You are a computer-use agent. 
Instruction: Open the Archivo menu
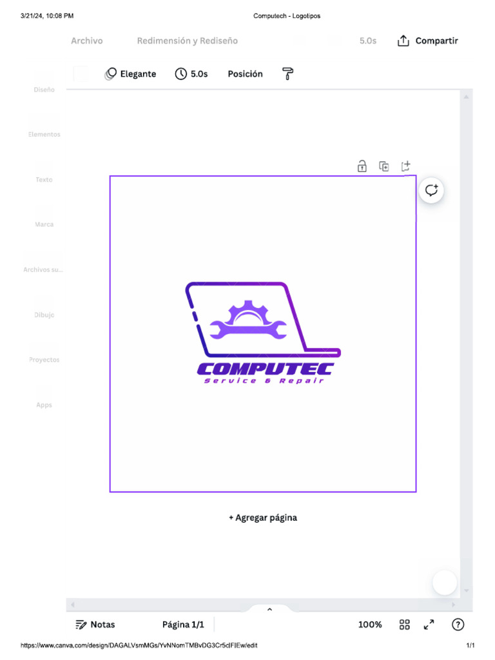(x=87, y=41)
